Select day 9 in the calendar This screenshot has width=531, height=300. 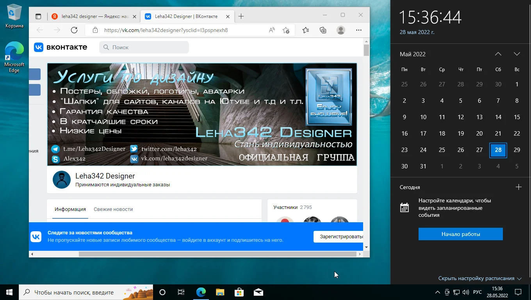pyautogui.click(x=404, y=117)
